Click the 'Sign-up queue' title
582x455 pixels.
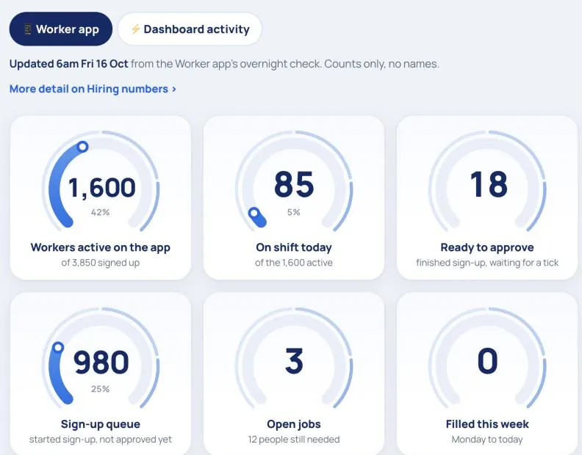pyautogui.click(x=100, y=424)
